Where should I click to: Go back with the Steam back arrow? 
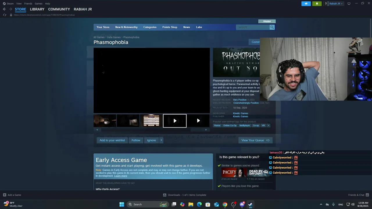(x=4, y=9)
